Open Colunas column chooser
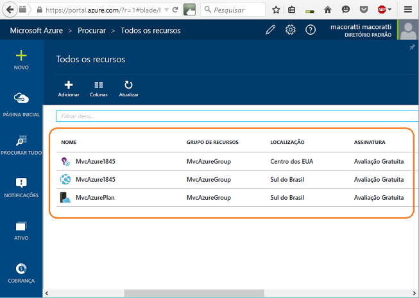This screenshot has width=419, height=298. point(99,85)
